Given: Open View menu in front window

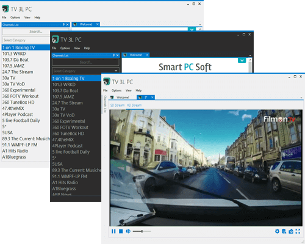Looking at the screenshot, I should [128, 90].
